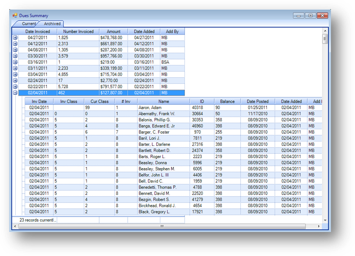The width and height of the screenshot is (355, 256).
Task: Expand the 04/08/2011 invoice row
Action: coord(15,50)
